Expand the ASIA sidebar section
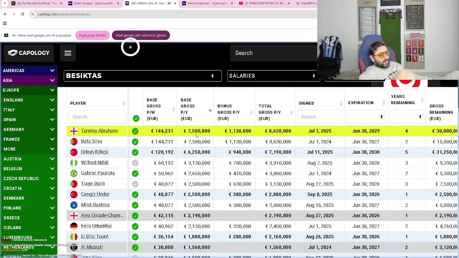 [x=29, y=80]
